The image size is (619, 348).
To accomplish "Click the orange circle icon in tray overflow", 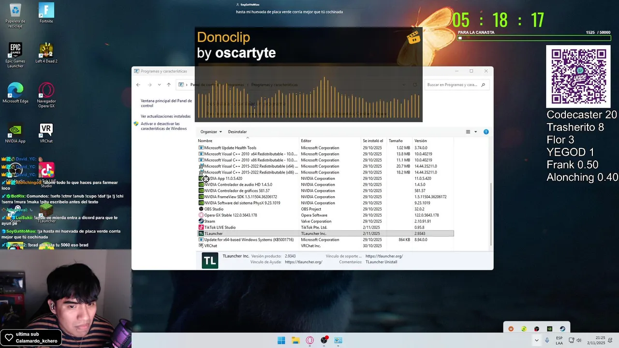I will tap(511, 329).
